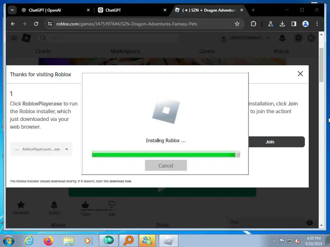330x247 pixels.
Task: Open Chrome Labs flask icon
Action: [270, 24]
